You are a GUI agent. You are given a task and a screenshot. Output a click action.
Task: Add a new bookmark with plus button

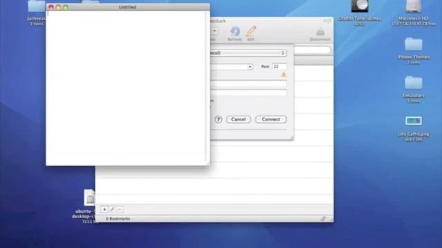click(x=104, y=209)
